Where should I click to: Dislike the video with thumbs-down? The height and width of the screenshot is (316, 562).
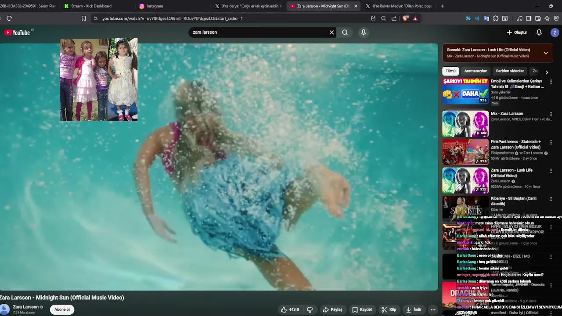coord(310,309)
